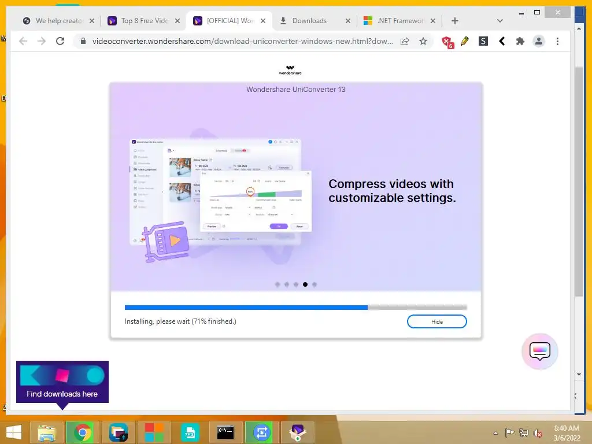The height and width of the screenshot is (444, 592).
Task: Click the URL address bar
Action: click(x=242, y=41)
